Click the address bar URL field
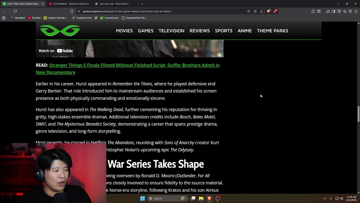 point(163,11)
